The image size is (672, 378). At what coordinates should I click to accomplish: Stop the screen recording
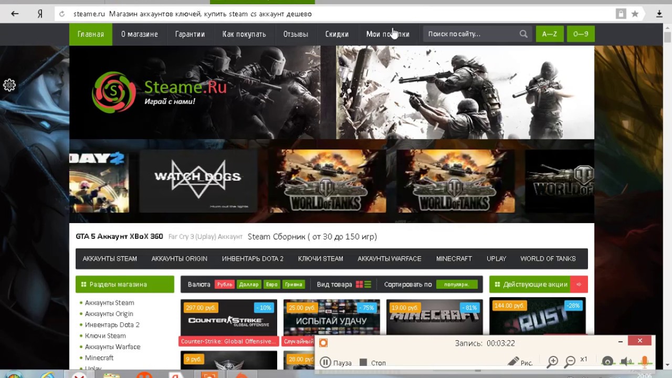[x=373, y=362]
